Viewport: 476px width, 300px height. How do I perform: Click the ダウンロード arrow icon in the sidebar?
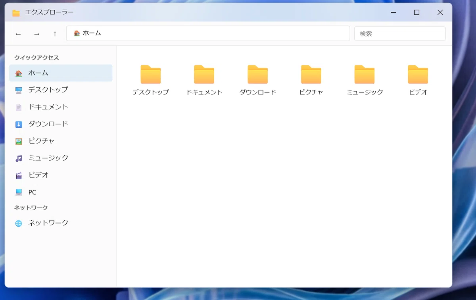(x=19, y=124)
